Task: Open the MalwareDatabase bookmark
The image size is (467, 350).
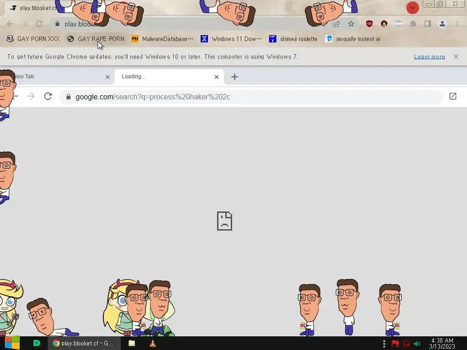Action: click(x=162, y=39)
